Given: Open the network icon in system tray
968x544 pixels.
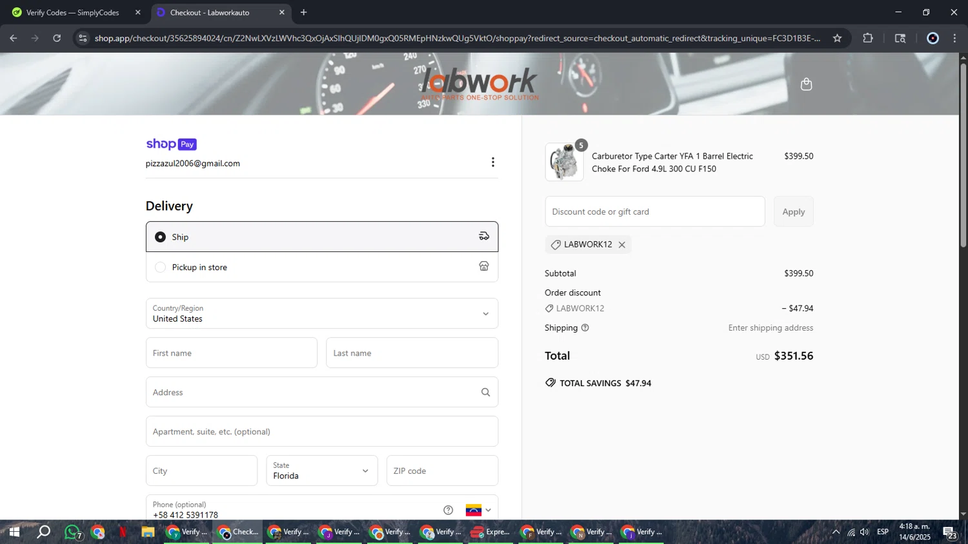Looking at the screenshot, I should 851,532.
